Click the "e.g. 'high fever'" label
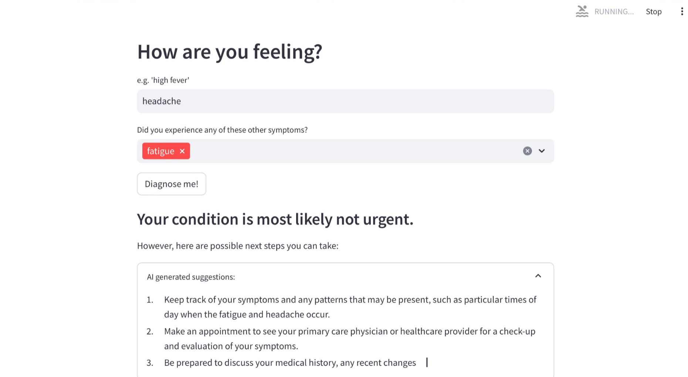Image resolution: width=688 pixels, height=377 pixels. (163, 80)
